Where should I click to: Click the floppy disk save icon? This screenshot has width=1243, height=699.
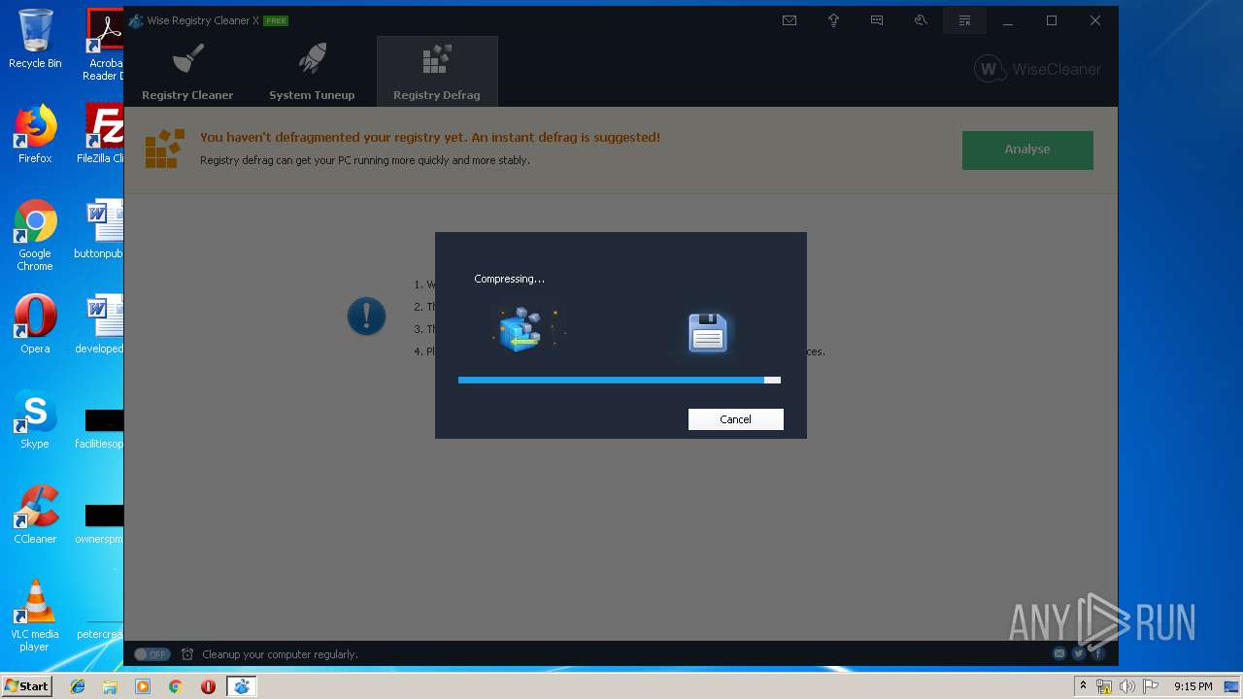[x=708, y=333]
